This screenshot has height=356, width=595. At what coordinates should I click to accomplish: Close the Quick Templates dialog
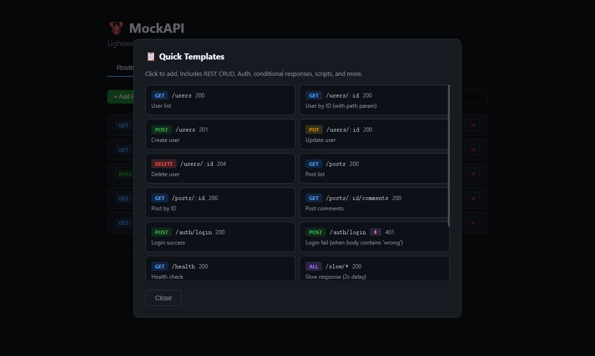point(163,298)
